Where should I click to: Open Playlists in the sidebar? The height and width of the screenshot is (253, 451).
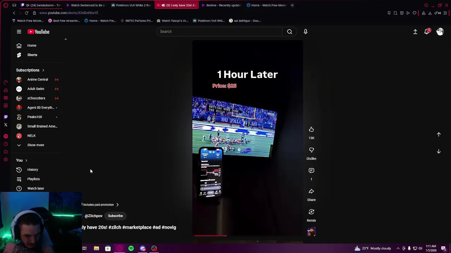point(33,179)
